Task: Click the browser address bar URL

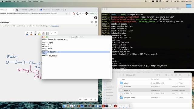Action: (28, 13)
